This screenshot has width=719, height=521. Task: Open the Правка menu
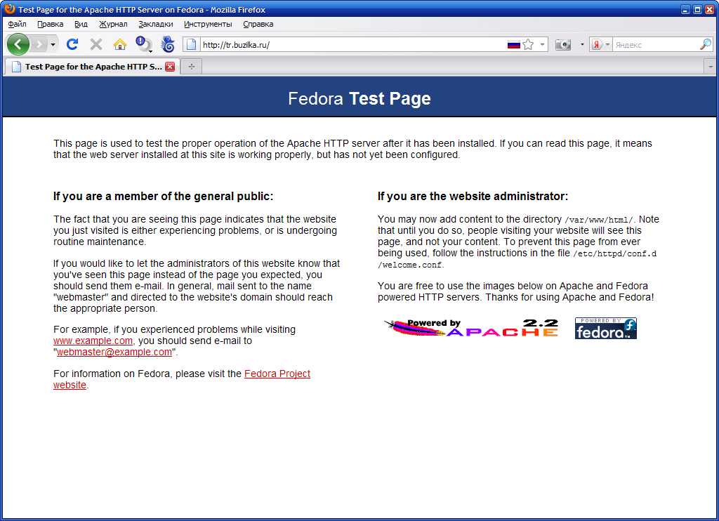(x=51, y=24)
